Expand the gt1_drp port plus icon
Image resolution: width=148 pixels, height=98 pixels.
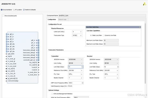pos(8,46)
